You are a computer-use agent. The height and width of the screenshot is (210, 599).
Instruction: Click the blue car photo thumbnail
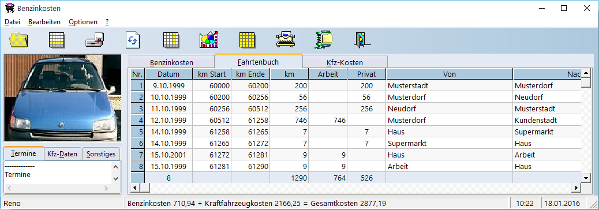coord(62,97)
